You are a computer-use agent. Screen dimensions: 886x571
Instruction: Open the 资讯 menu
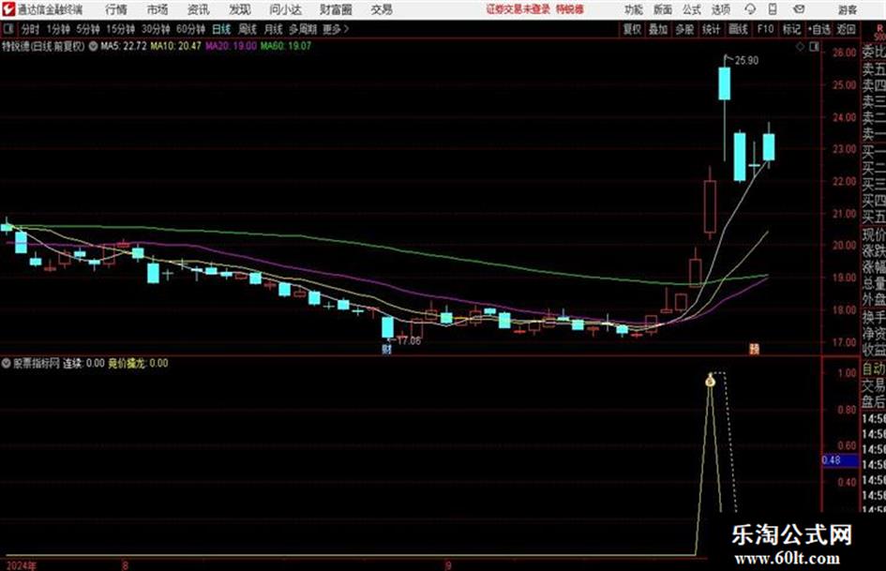pos(199,9)
